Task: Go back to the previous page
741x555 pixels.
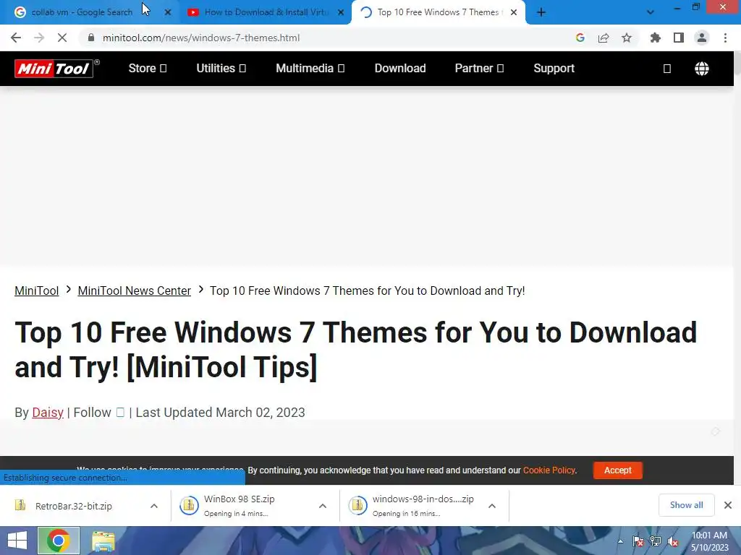Action: tap(16, 38)
